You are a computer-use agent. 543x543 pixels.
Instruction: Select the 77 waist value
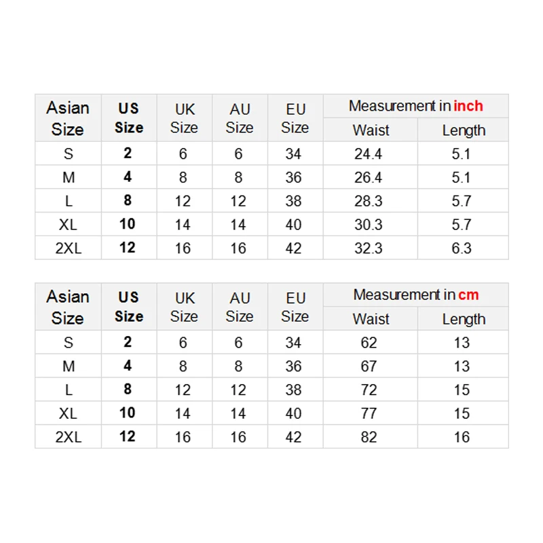[x=369, y=413]
